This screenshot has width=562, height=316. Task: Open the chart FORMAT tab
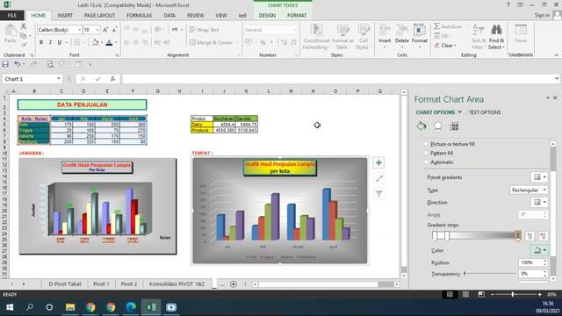tap(297, 16)
